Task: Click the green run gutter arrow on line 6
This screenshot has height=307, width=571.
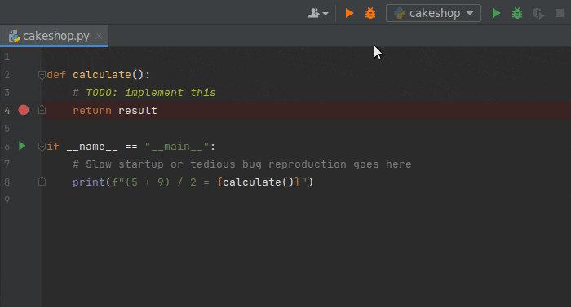Action: pyautogui.click(x=22, y=147)
